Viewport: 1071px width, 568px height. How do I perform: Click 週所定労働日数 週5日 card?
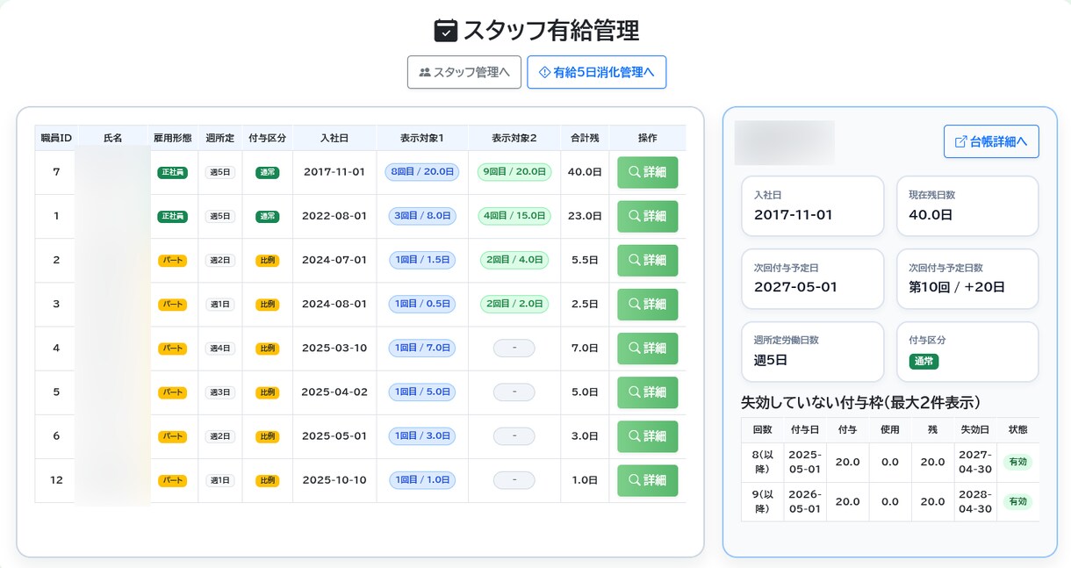[x=812, y=352]
